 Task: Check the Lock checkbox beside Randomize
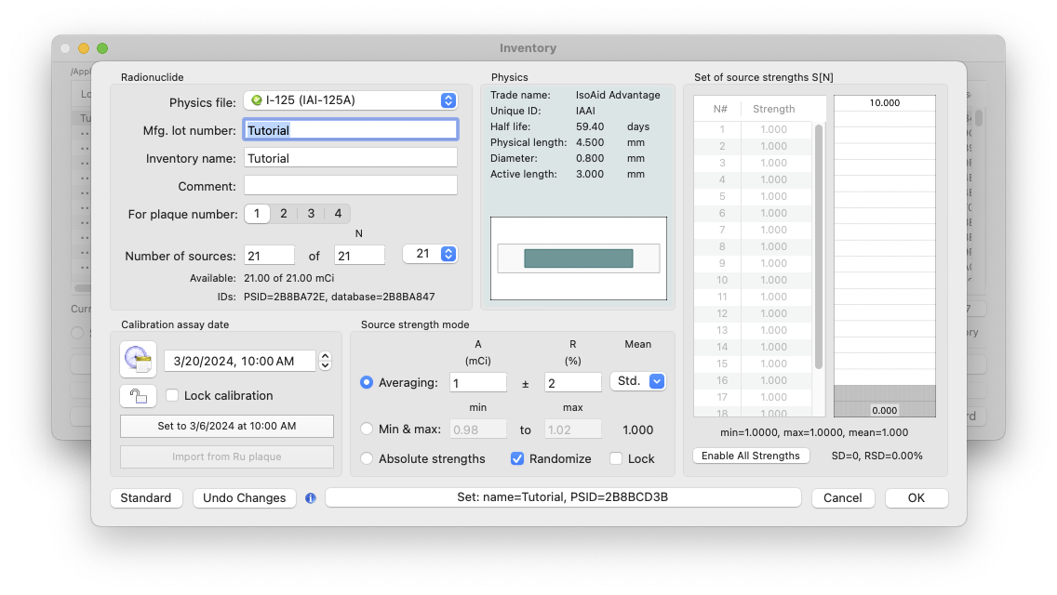[615, 458]
